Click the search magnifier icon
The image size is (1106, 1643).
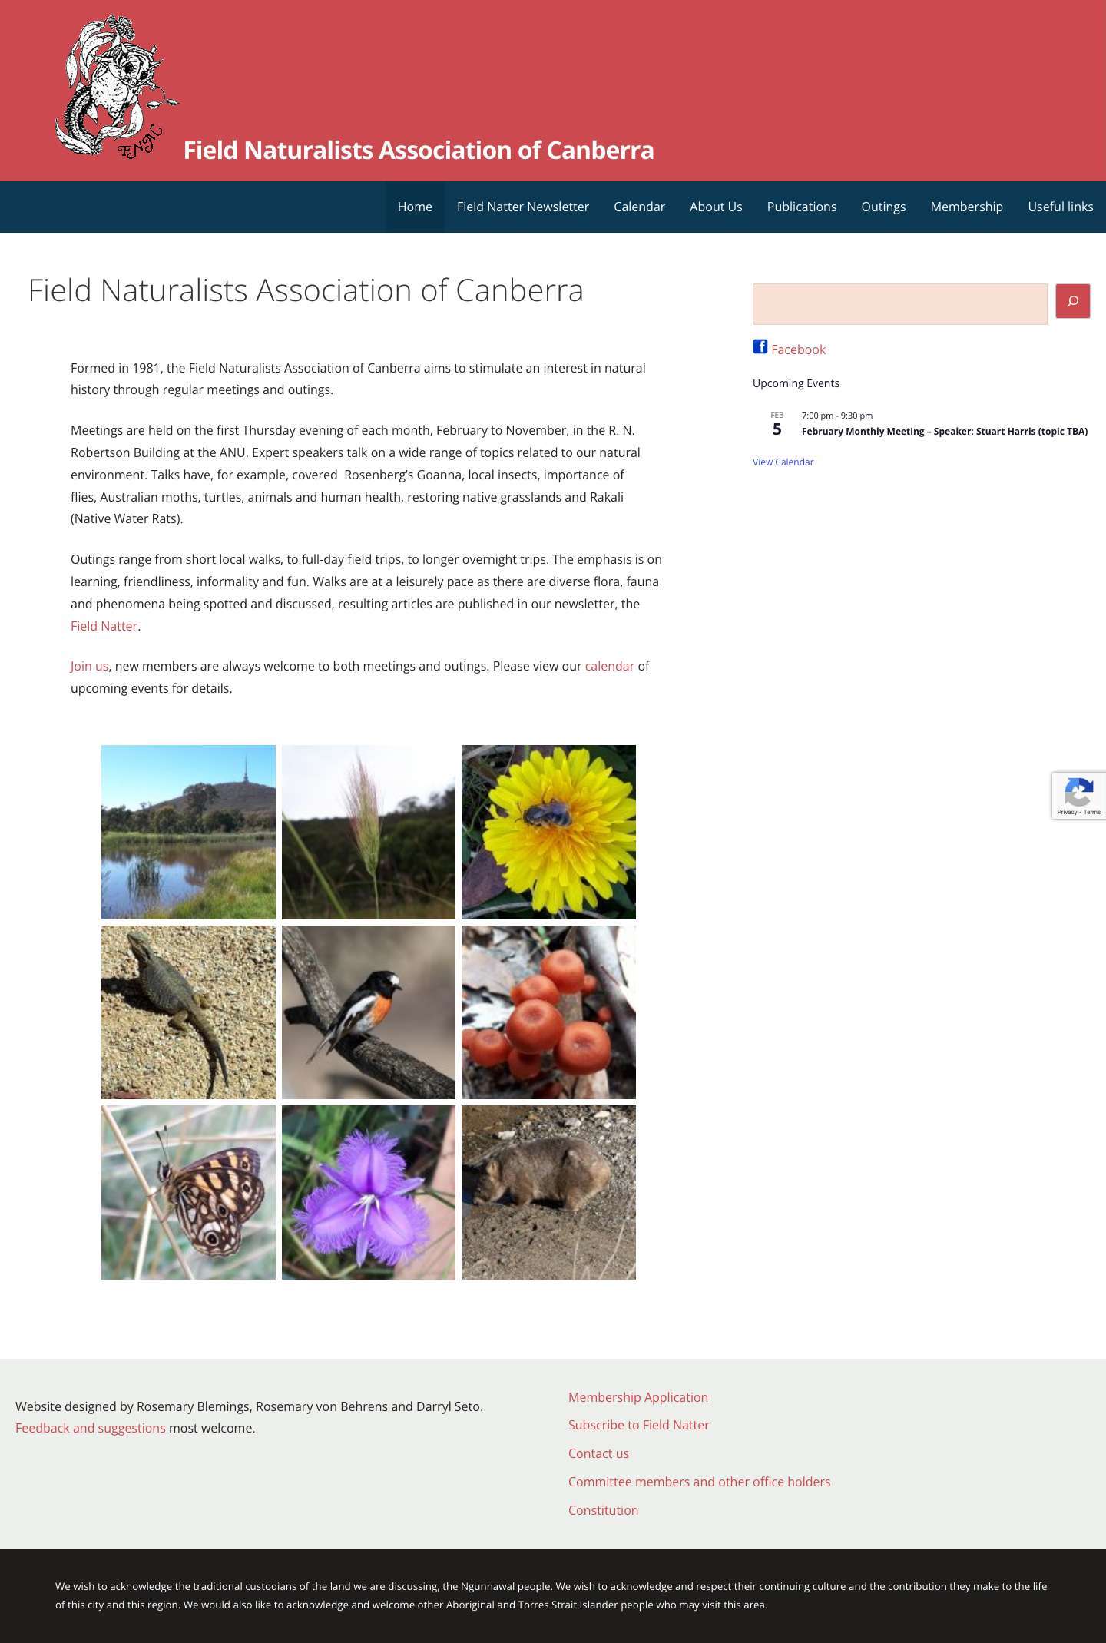click(1073, 301)
